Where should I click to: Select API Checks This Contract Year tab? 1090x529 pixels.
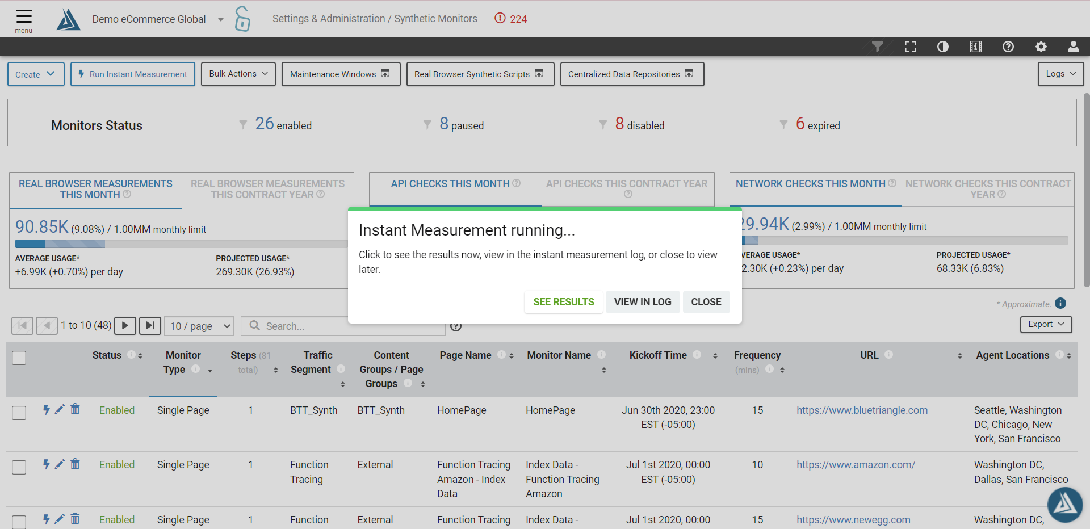tap(627, 188)
